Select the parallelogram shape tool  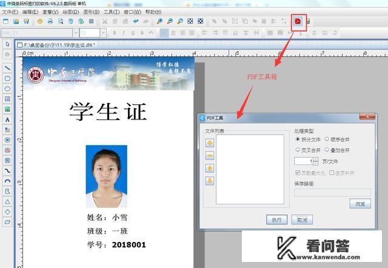click(x=7, y=222)
